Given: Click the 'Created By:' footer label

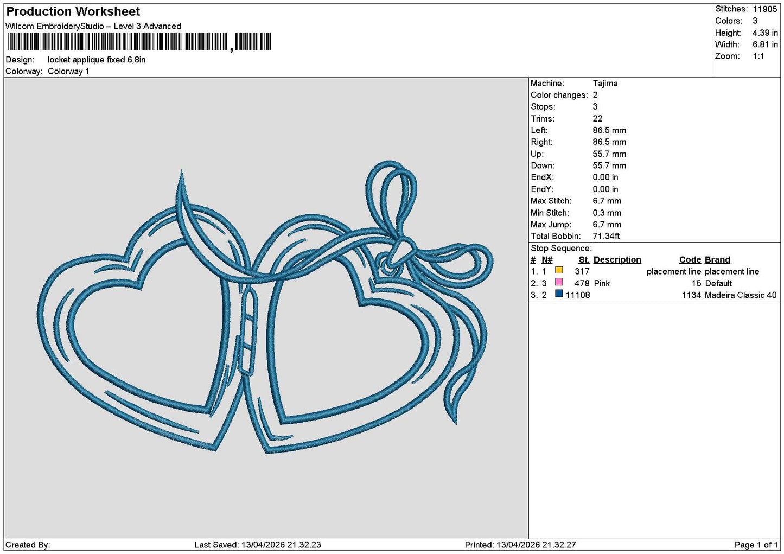Looking at the screenshot, I should coord(28,545).
